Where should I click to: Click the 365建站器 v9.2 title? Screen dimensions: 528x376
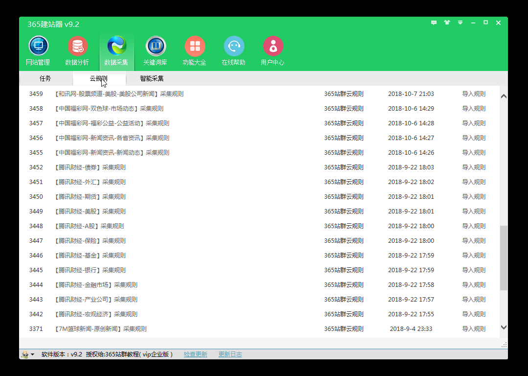53,24
